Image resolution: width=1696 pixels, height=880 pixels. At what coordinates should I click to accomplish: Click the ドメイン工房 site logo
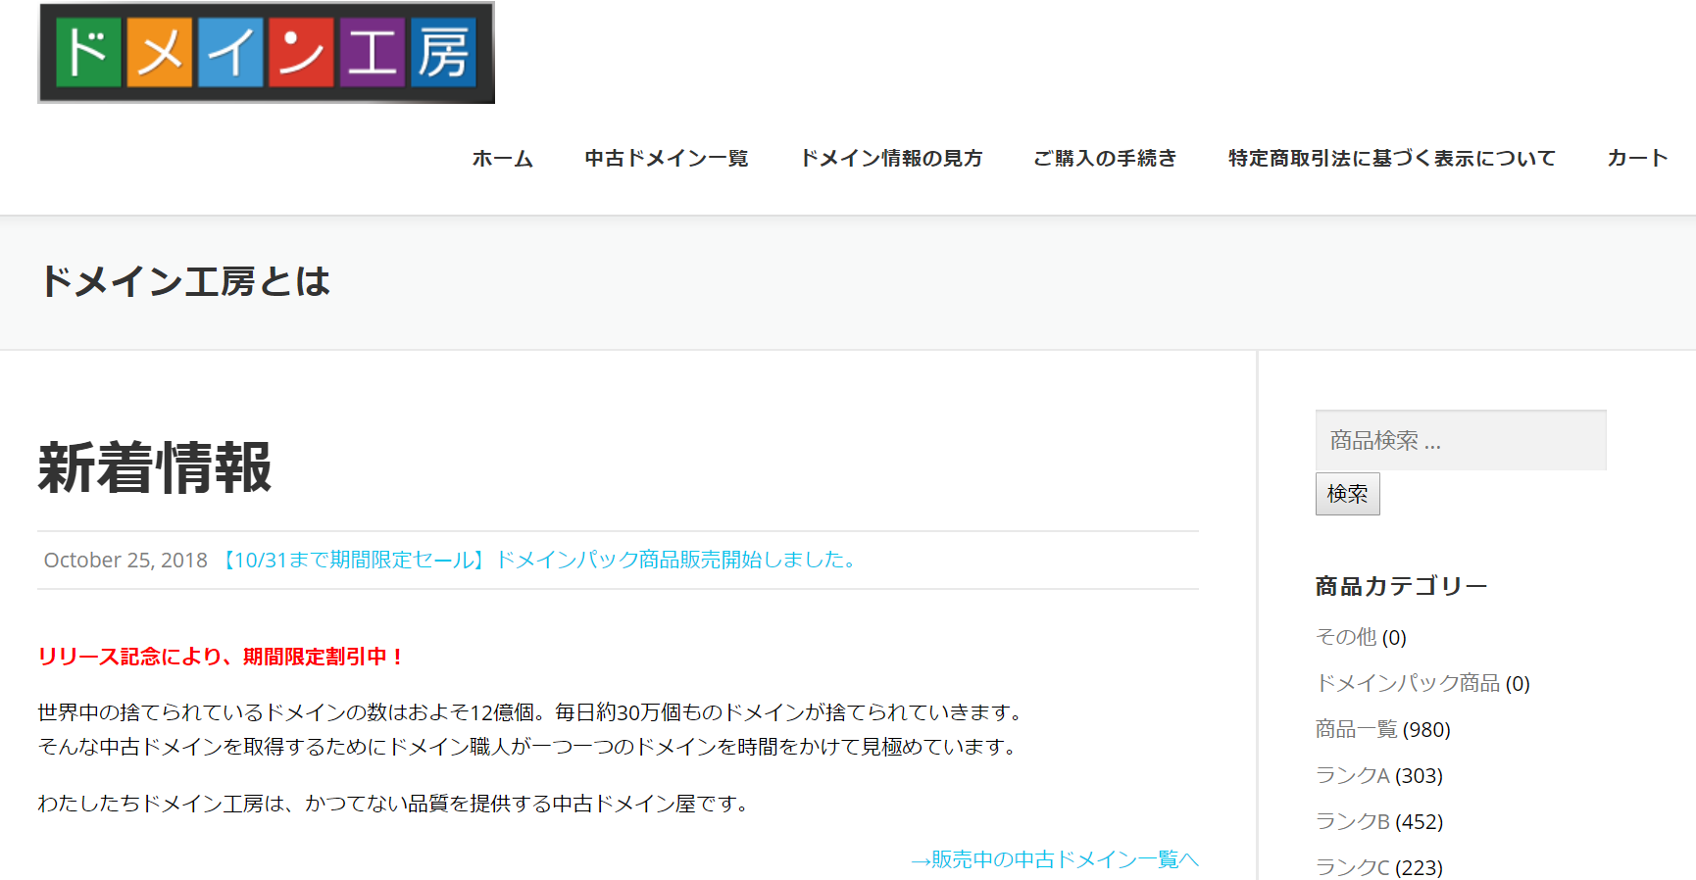(266, 53)
